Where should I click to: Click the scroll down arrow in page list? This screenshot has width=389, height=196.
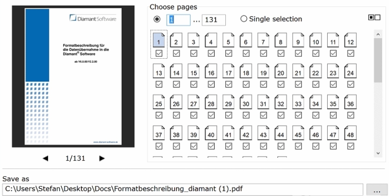[378, 153]
